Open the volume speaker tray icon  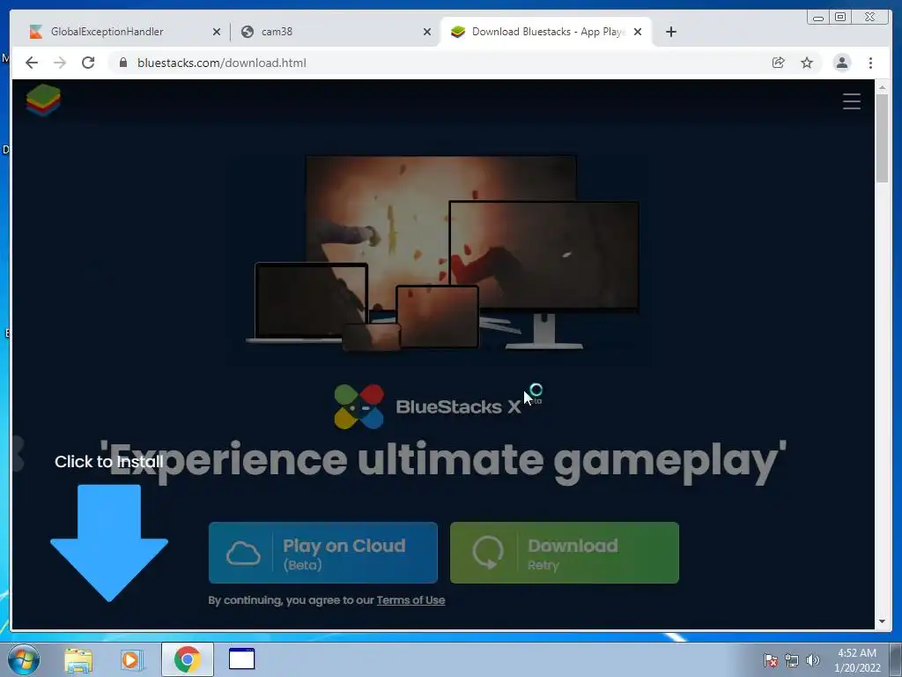(x=812, y=660)
